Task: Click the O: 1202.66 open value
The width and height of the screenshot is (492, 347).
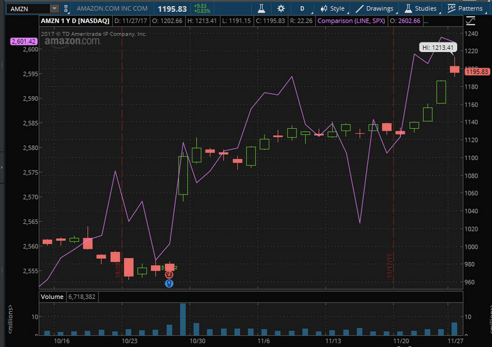Action: 167,21
